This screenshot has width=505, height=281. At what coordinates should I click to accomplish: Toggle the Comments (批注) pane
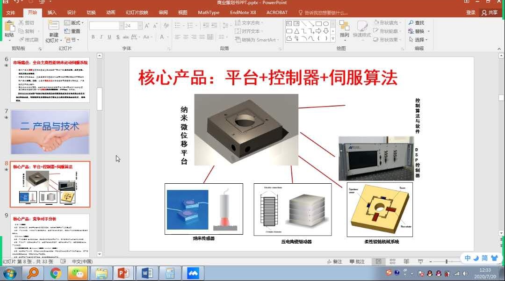pos(357,262)
